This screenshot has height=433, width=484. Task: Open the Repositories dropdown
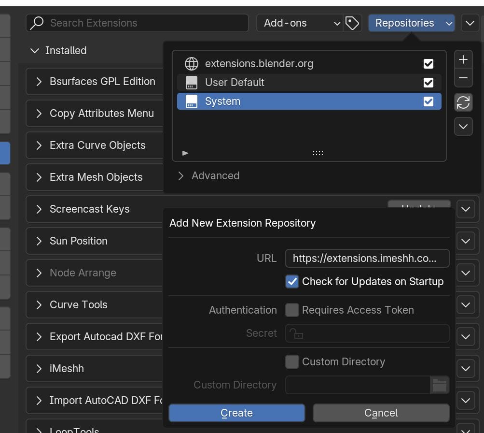coord(412,23)
